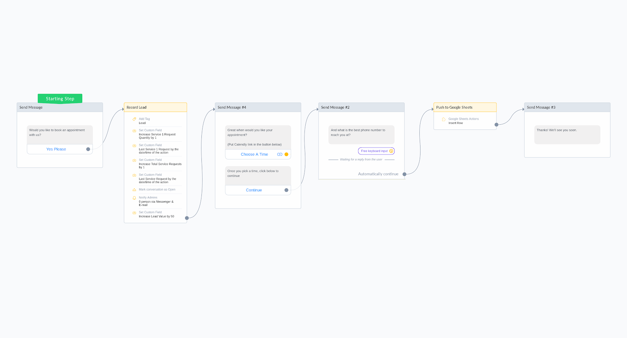Click the icon inside Free keyboard input pill

(391, 151)
